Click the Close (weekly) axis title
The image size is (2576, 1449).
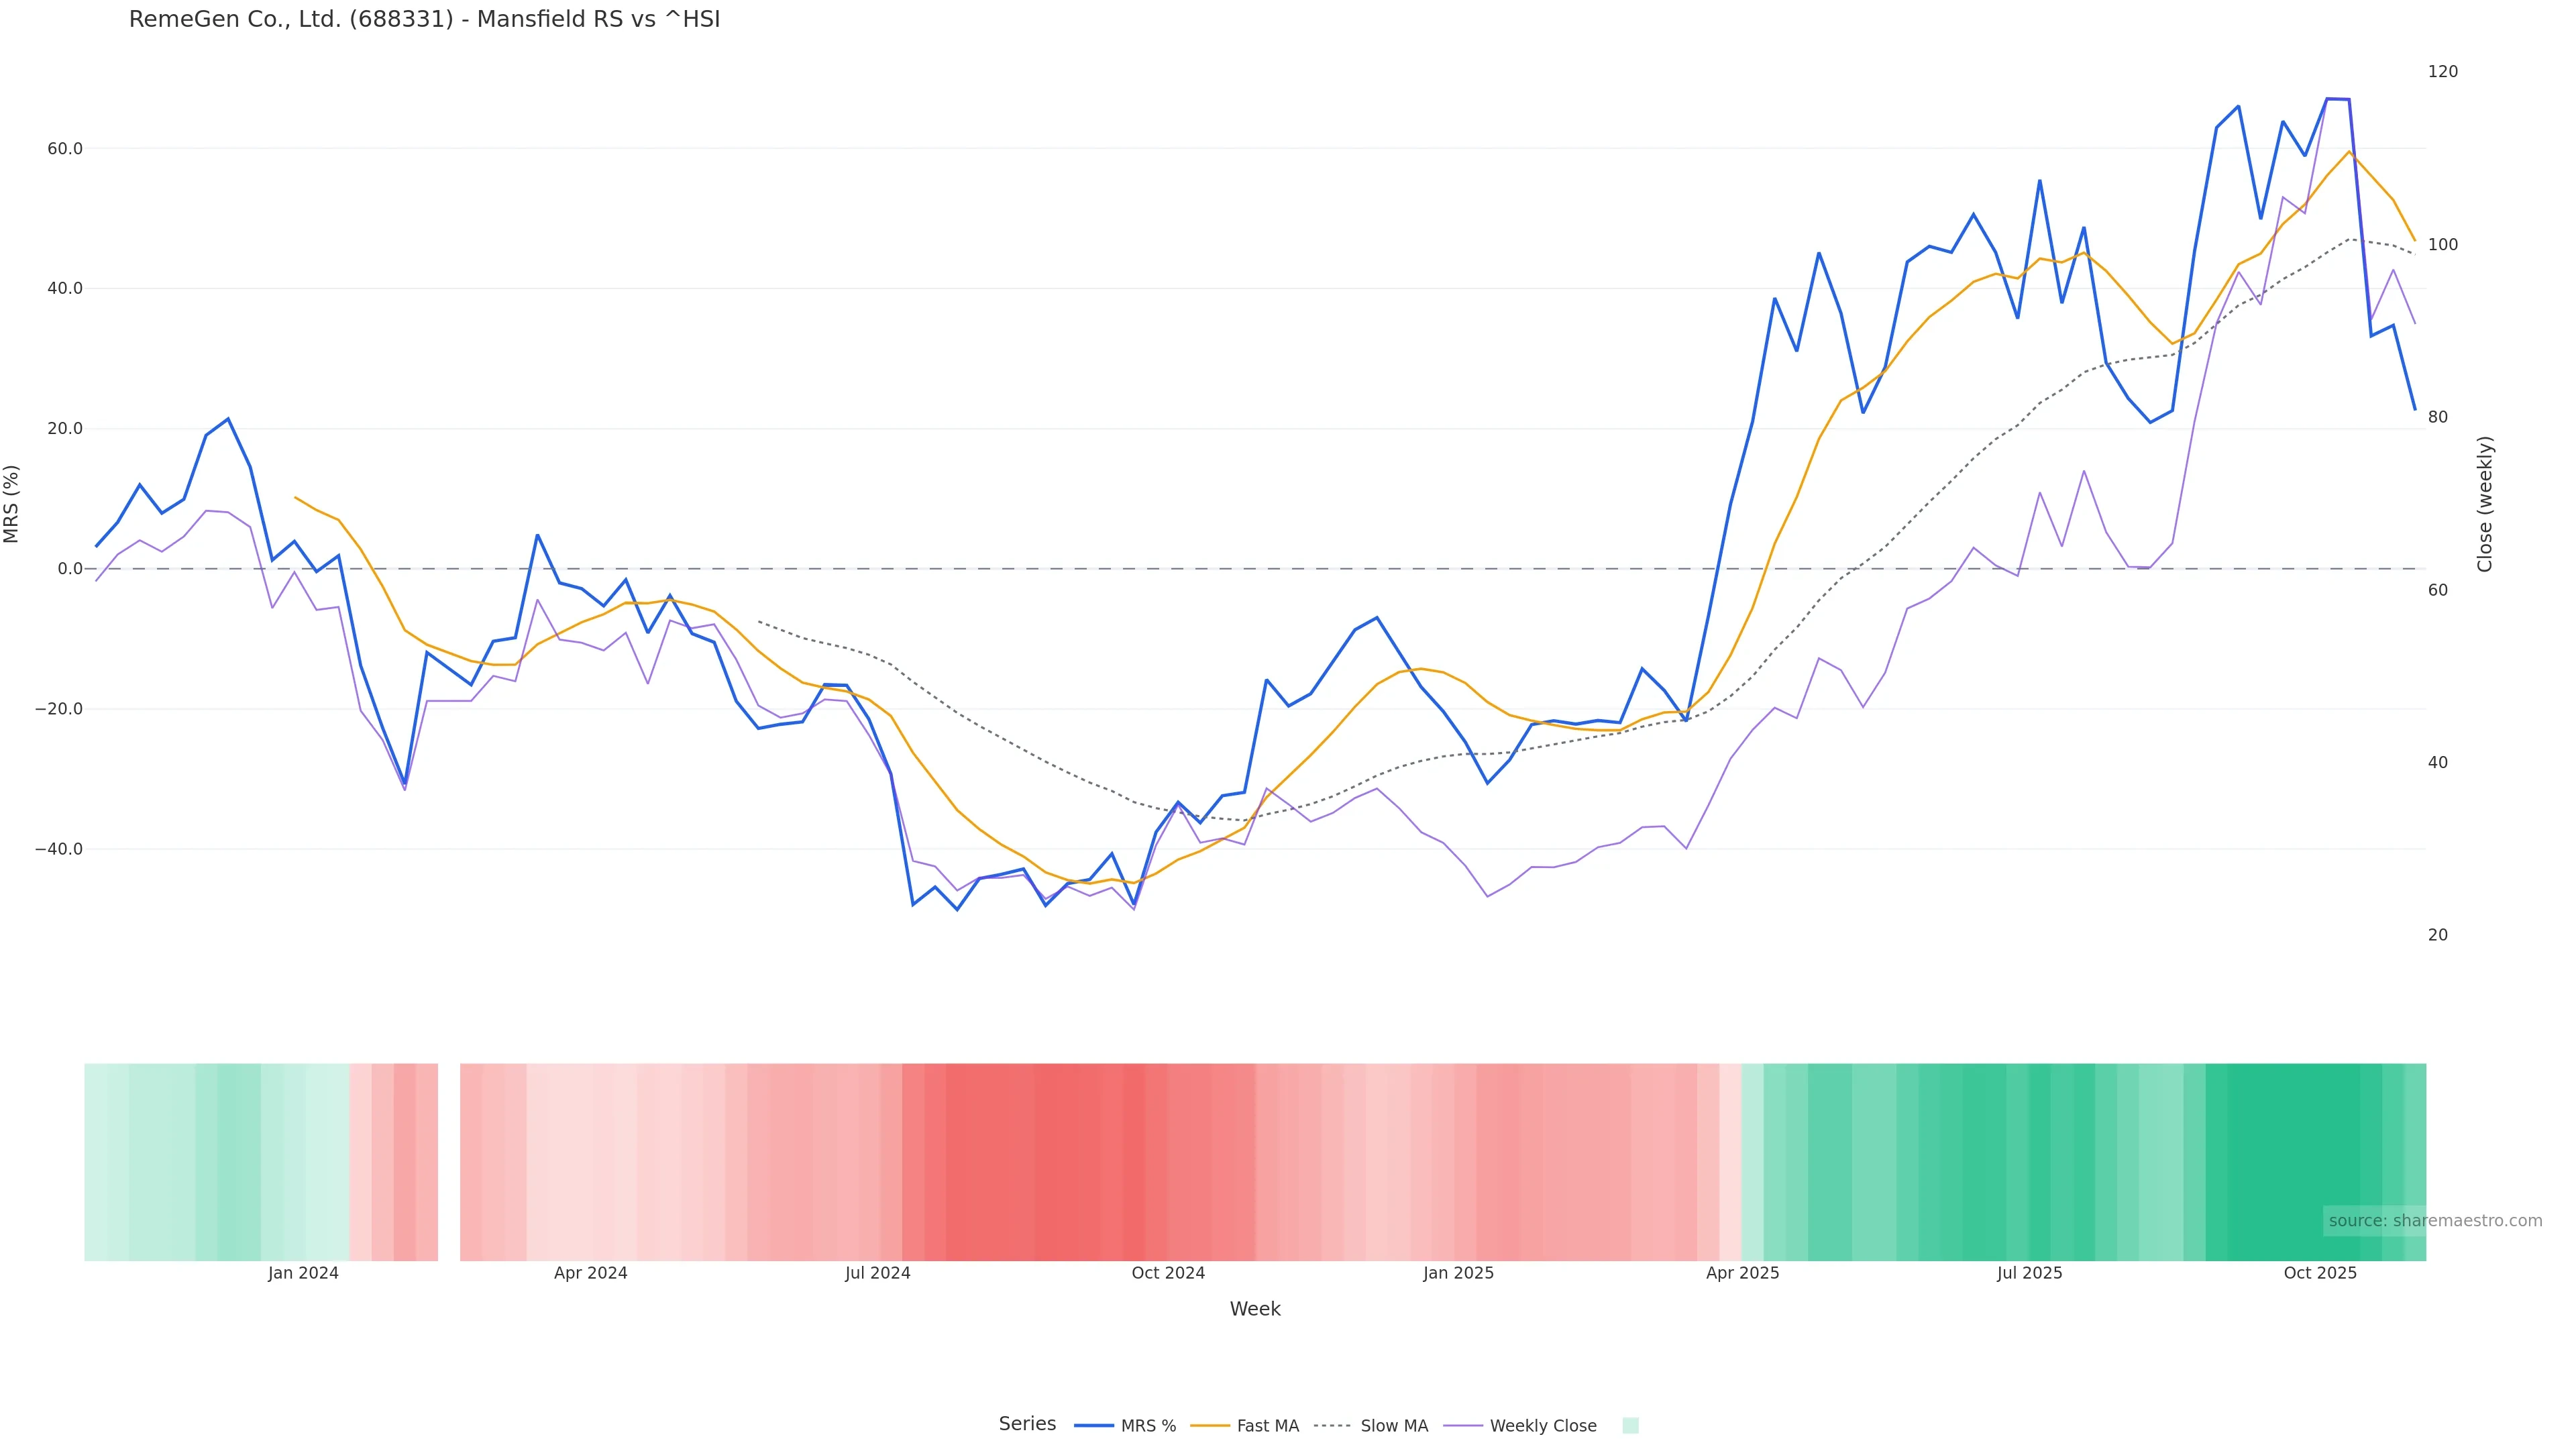pos(2485,504)
